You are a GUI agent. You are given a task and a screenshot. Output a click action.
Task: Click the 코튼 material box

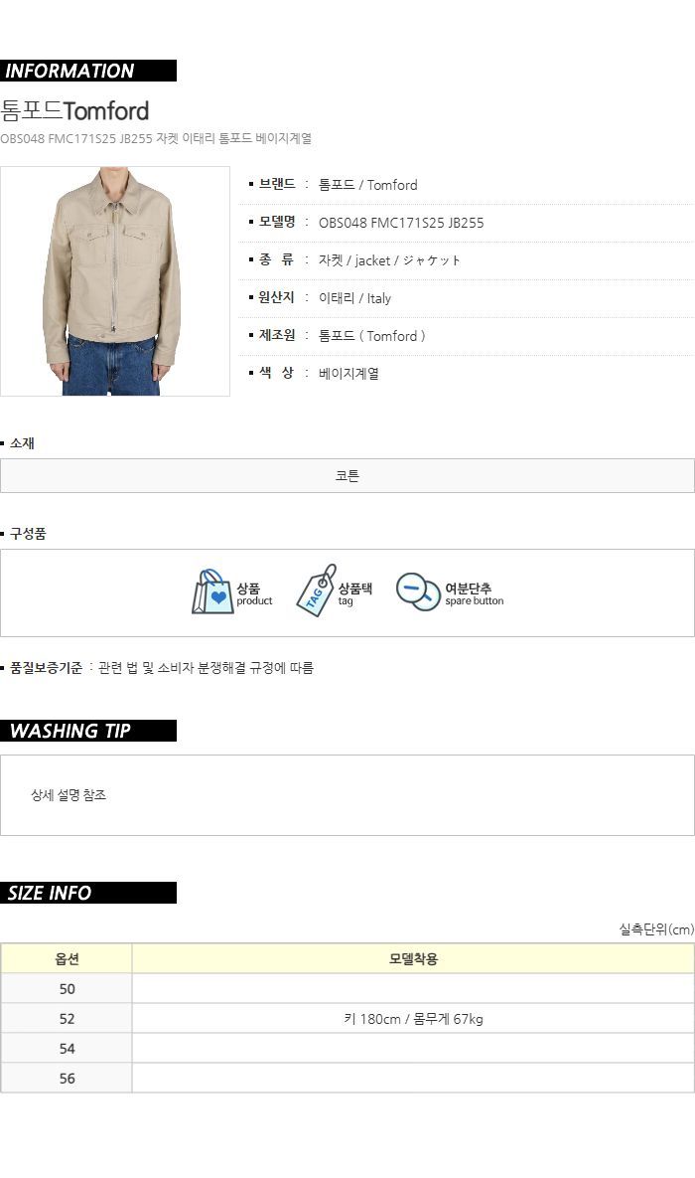pos(347,475)
